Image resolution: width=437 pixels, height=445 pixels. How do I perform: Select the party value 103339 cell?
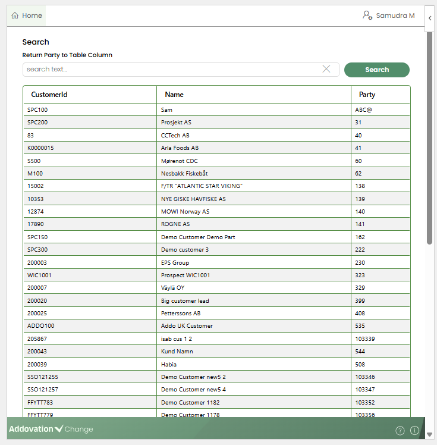[365, 339]
